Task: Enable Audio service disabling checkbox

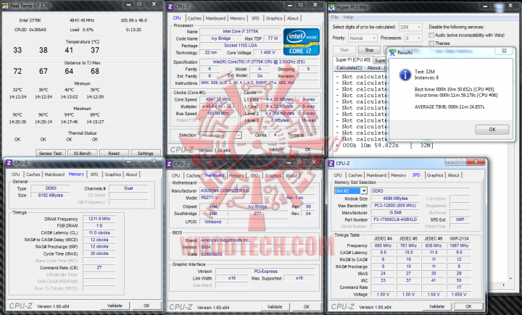Action: (x=431, y=35)
